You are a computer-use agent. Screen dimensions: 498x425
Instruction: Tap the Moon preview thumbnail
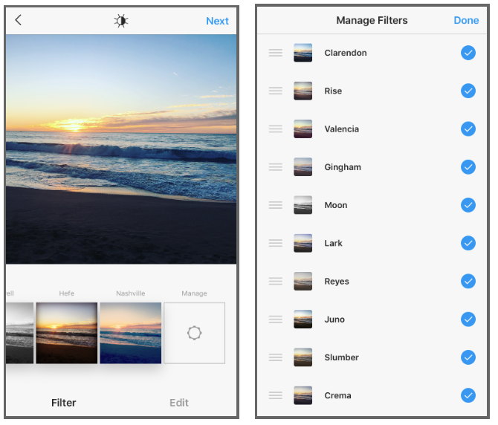tap(303, 205)
